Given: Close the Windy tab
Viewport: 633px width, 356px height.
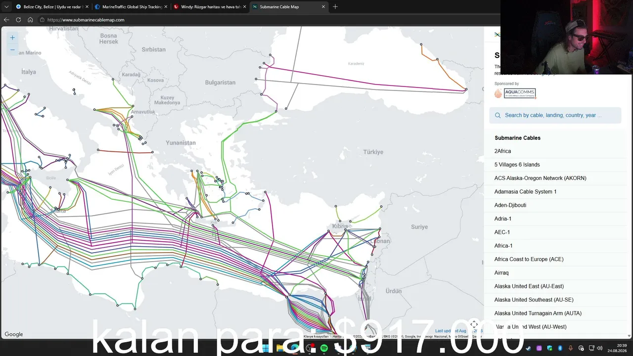Looking at the screenshot, I should pyautogui.click(x=244, y=7).
